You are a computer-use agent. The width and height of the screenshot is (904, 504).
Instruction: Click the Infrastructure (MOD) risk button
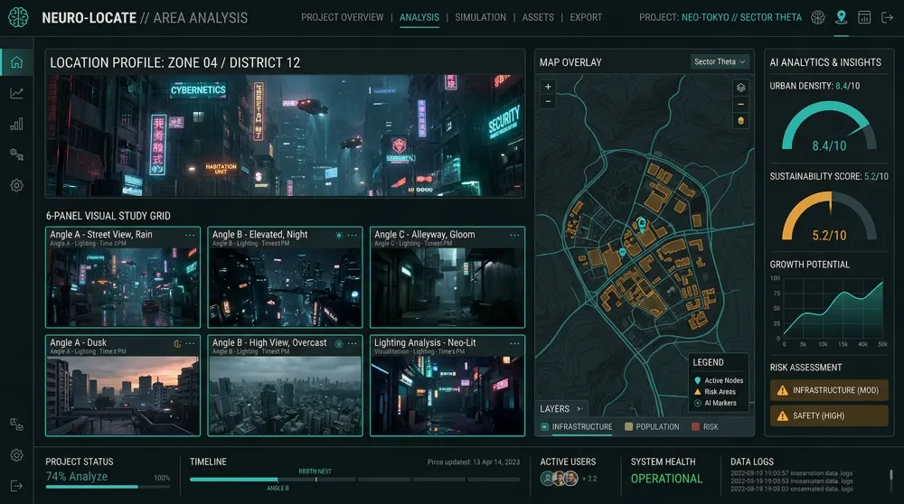click(x=829, y=390)
